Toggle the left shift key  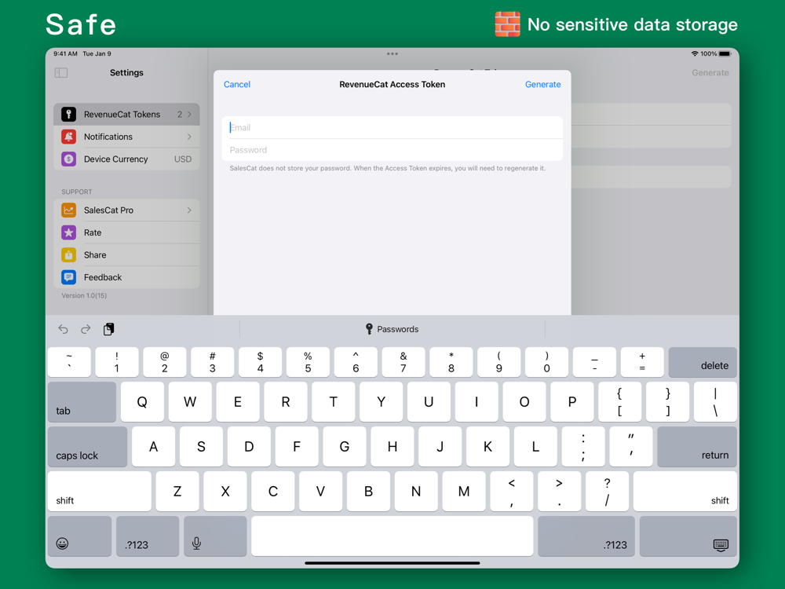tap(100, 492)
